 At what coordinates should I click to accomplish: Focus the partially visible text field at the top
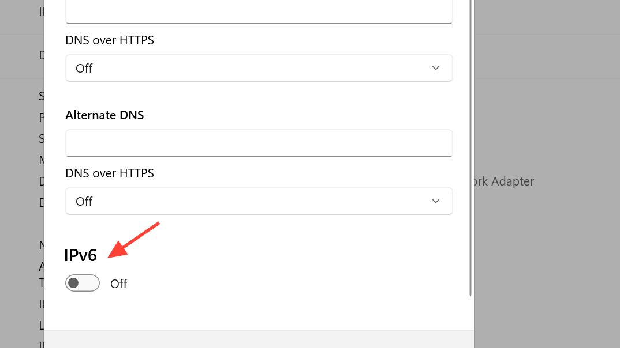point(259,12)
